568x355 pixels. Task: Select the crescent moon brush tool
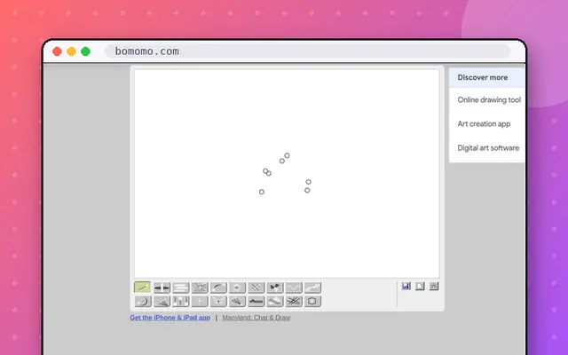[142, 301]
